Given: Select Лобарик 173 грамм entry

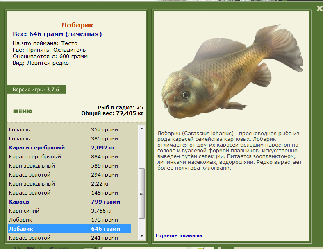Looking at the screenshot, I should coord(69,220).
